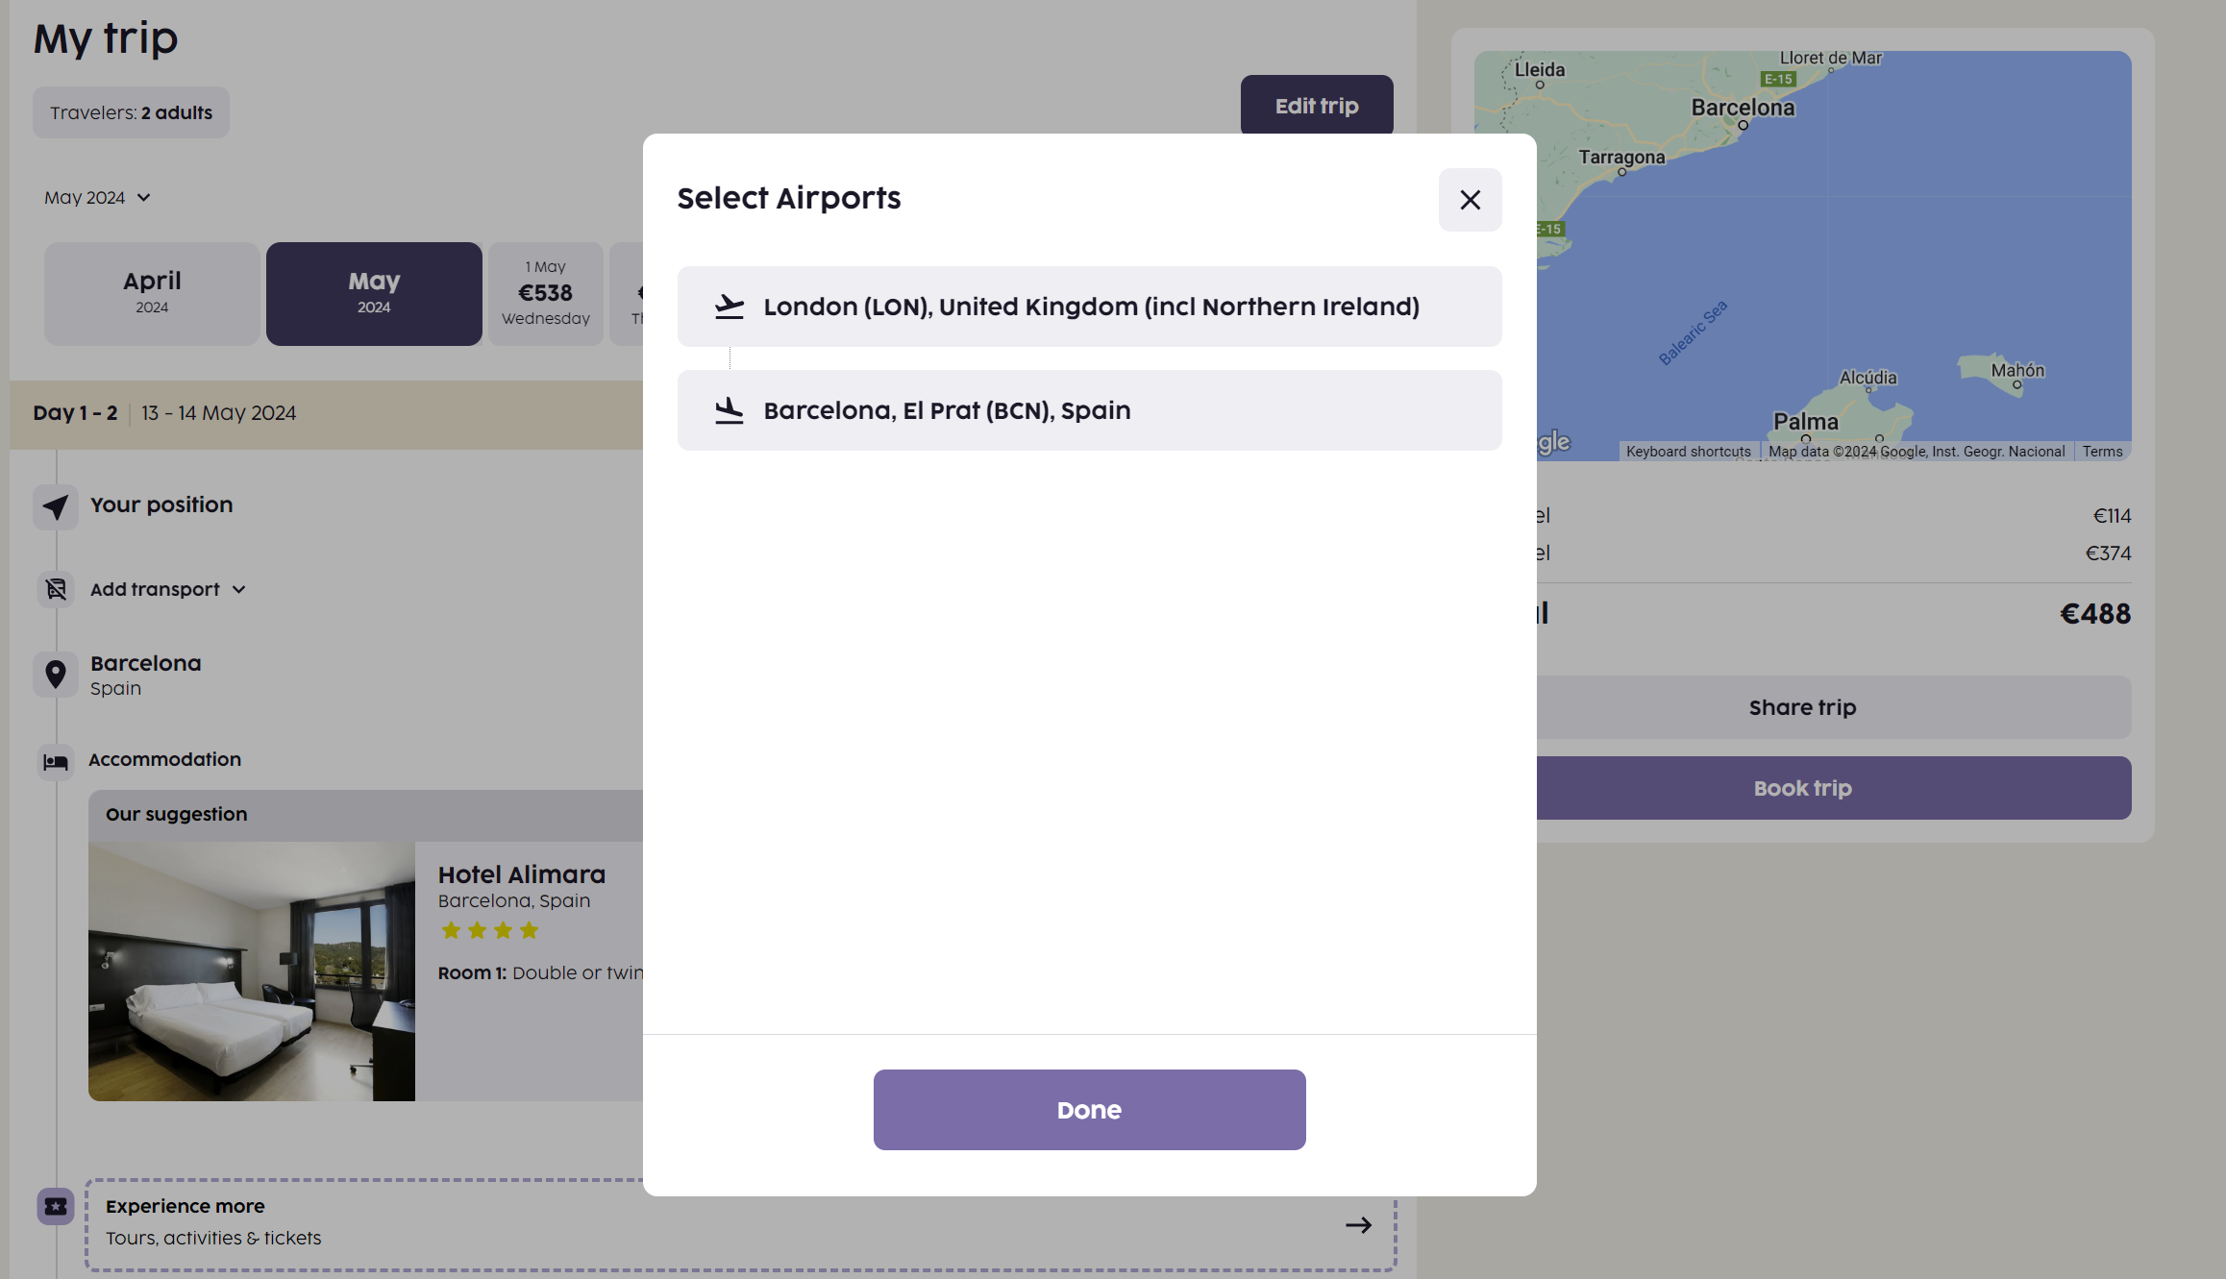Close the Select Airports dialog
Viewport: 2226px width, 1279px height.
[x=1470, y=200]
